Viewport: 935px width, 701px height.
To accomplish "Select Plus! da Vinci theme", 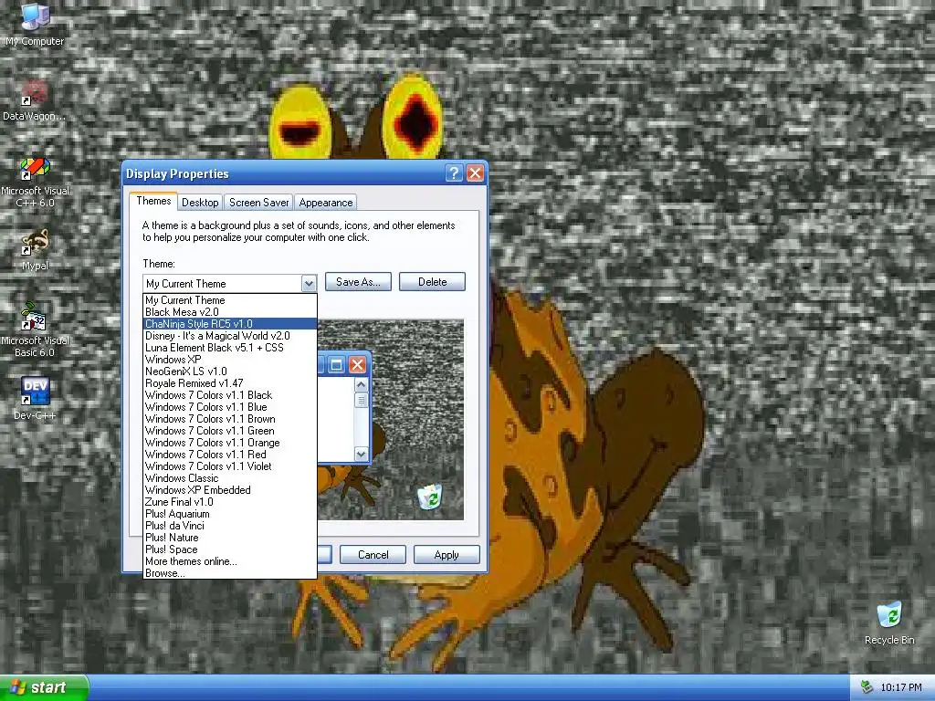I will pyautogui.click(x=229, y=527).
